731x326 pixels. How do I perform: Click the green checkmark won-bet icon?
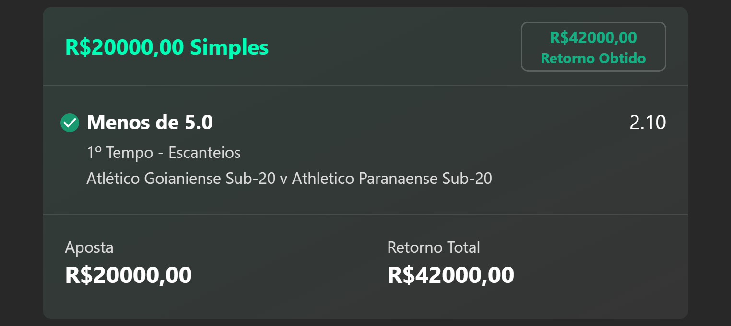(70, 123)
